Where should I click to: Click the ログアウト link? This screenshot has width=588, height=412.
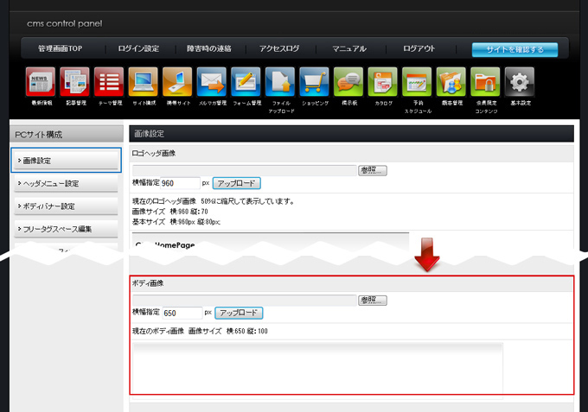[x=419, y=49]
